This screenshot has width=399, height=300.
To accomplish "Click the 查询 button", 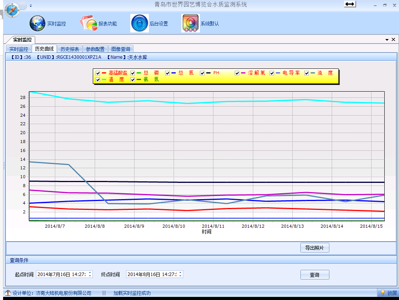I will click(315, 275).
